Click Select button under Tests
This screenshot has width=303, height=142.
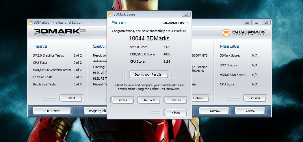[72, 98]
